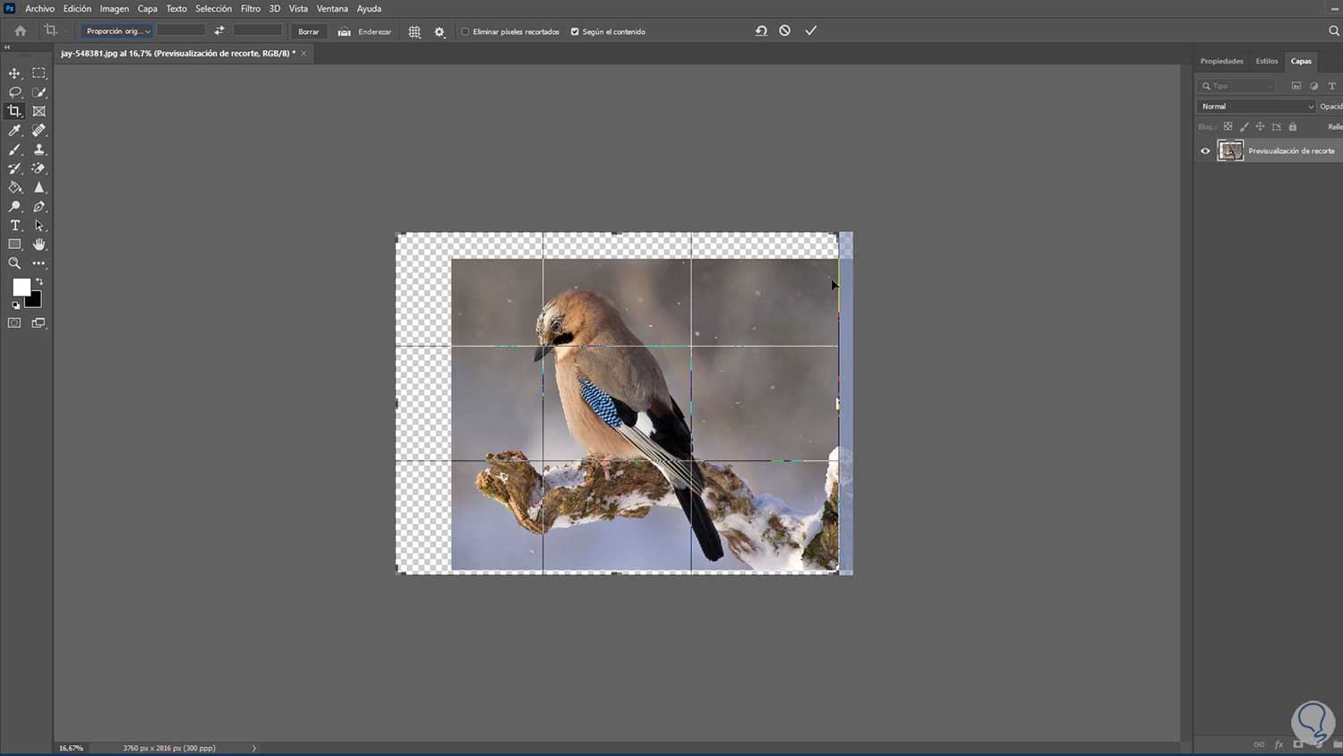Image resolution: width=1343 pixels, height=756 pixels.
Task: Click the Enderezar straighten button
Action: point(366,31)
